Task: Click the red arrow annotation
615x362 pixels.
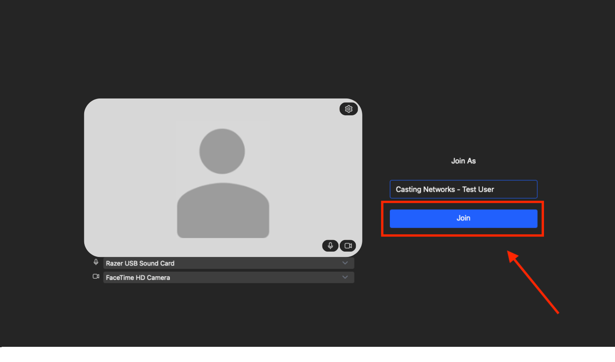Action: [x=533, y=282]
